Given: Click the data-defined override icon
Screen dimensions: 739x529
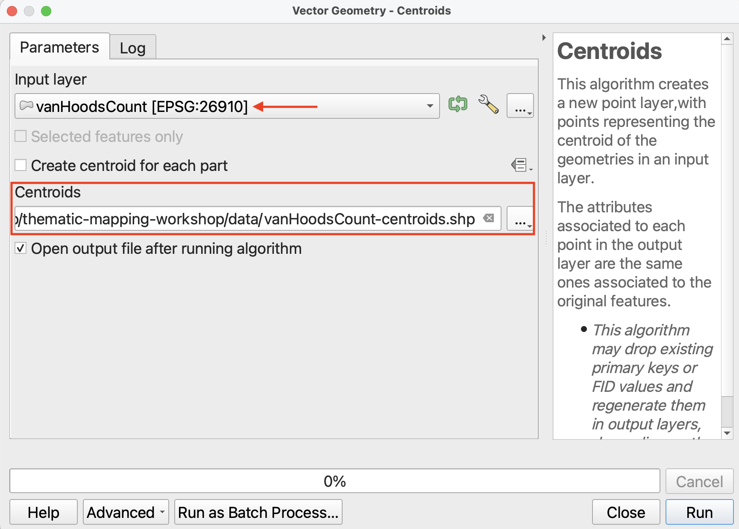Looking at the screenshot, I should pyautogui.click(x=521, y=165).
